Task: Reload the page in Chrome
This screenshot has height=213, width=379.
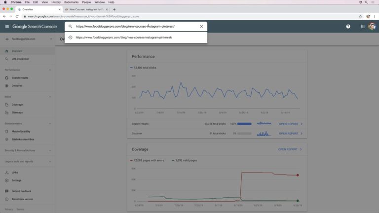Action: [17, 16]
